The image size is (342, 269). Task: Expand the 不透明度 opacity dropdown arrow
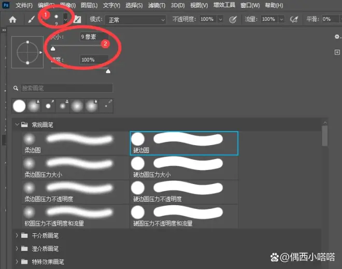[x=220, y=19]
